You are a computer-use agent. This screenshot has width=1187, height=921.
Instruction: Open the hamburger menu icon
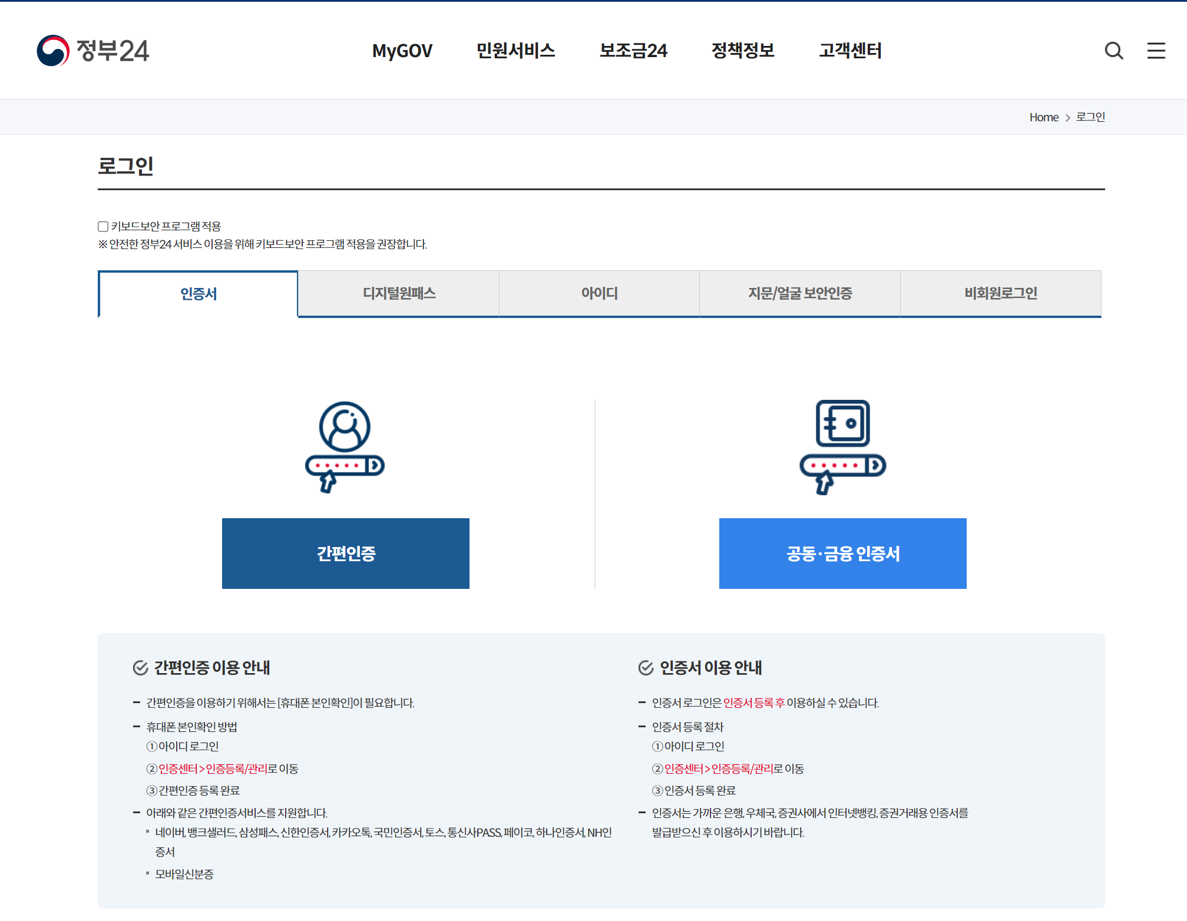1156,51
